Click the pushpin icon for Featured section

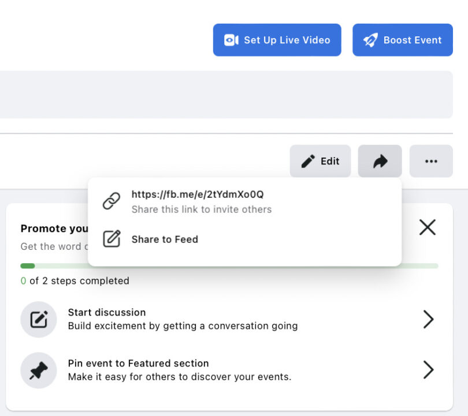pyautogui.click(x=38, y=370)
